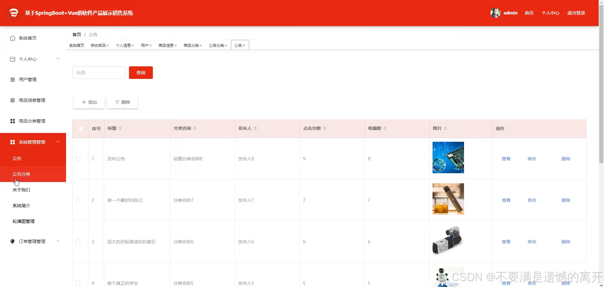The height and width of the screenshot is (287, 604).
Task: Toggle the select-all header checkbox
Action: [x=81, y=129]
